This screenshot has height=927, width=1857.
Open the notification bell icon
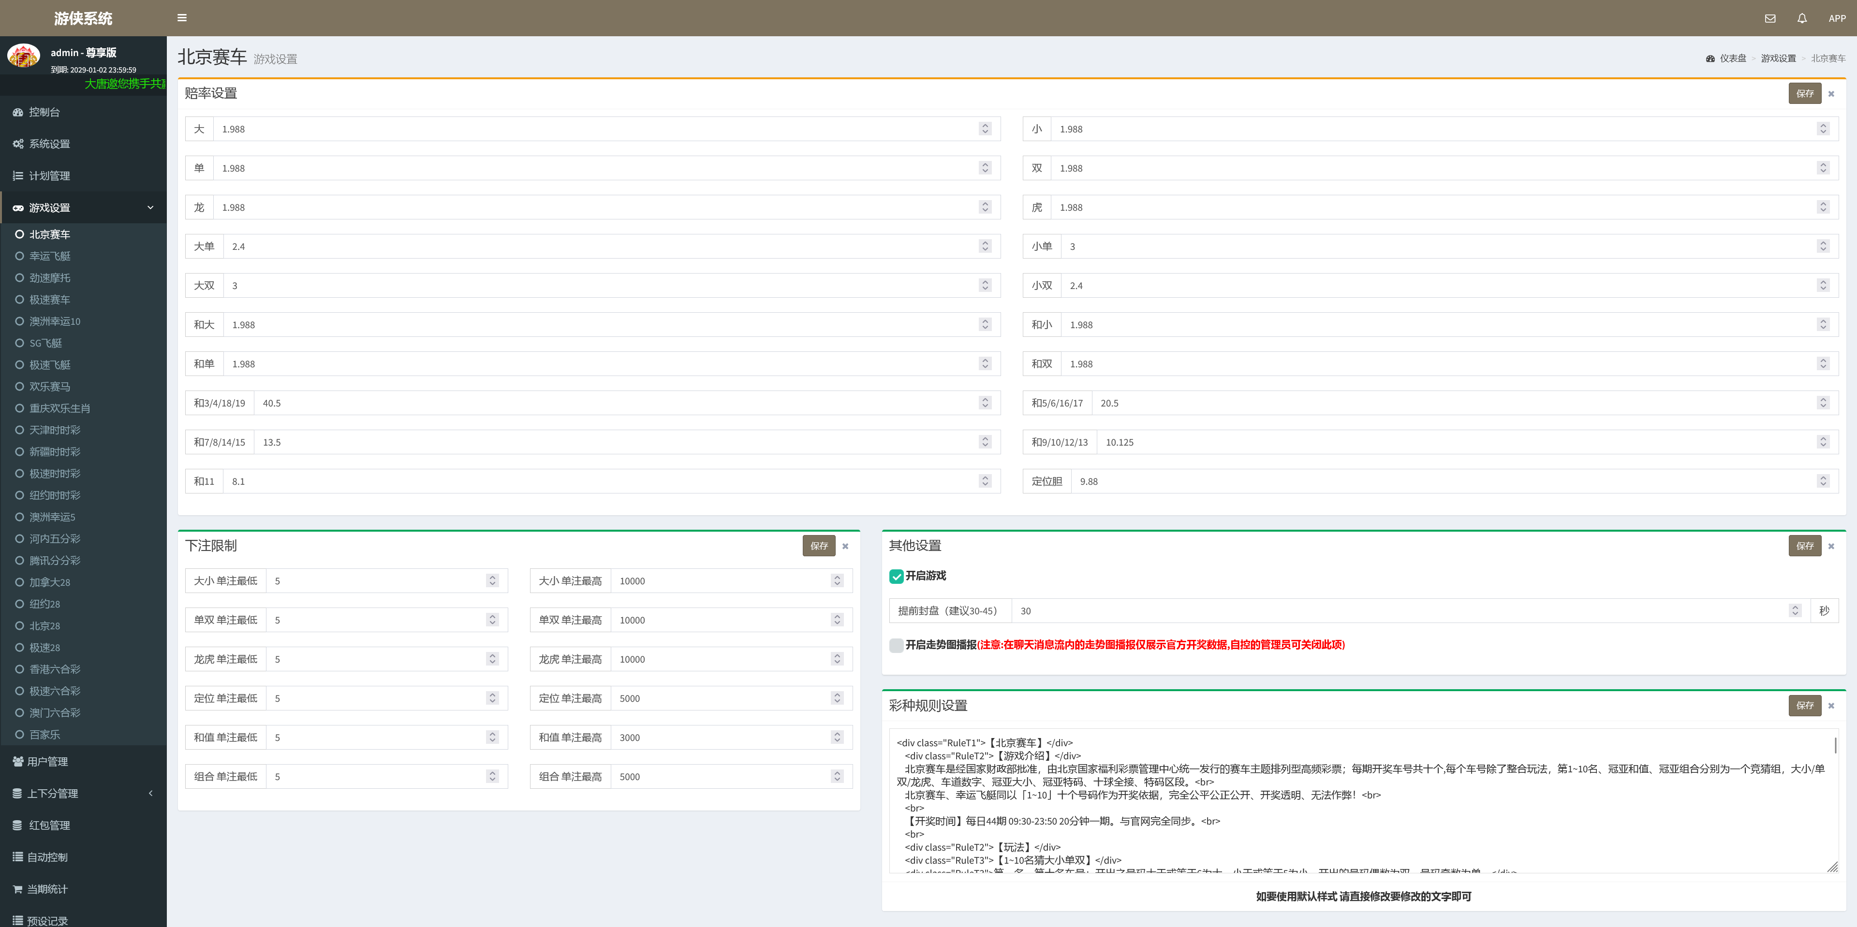1801,19
